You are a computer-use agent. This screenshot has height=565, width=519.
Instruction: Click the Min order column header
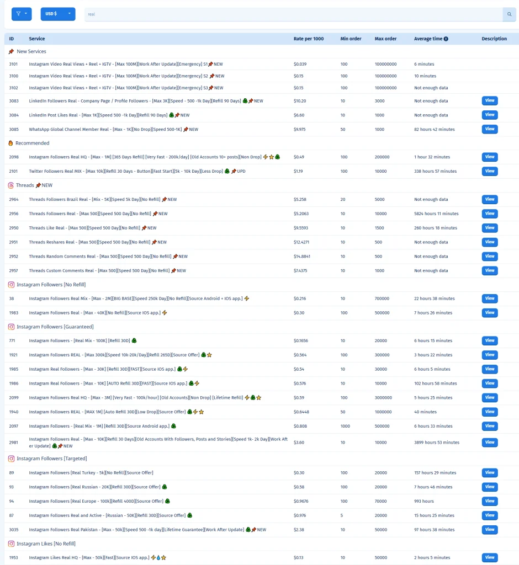click(351, 39)
